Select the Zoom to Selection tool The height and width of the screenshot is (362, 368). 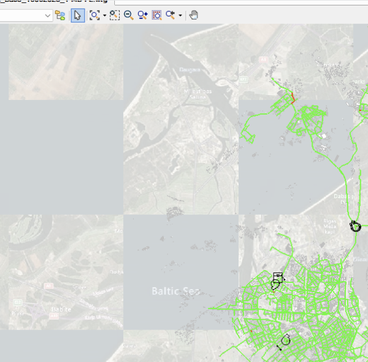(x=156, y=15)
